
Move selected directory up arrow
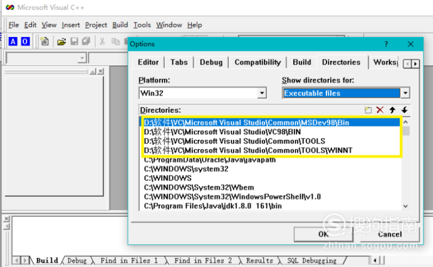point(392,110)
